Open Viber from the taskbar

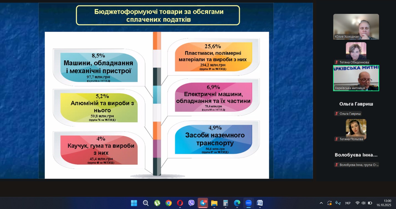tap(191, 203)
